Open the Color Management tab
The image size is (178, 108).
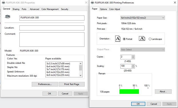[x=50, y=9]
